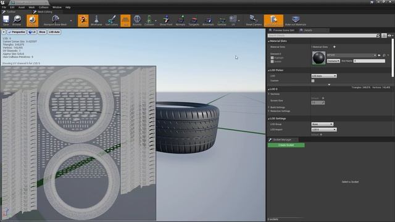Open the Window menu
395x222 pixels.
[x=57, y=7]
